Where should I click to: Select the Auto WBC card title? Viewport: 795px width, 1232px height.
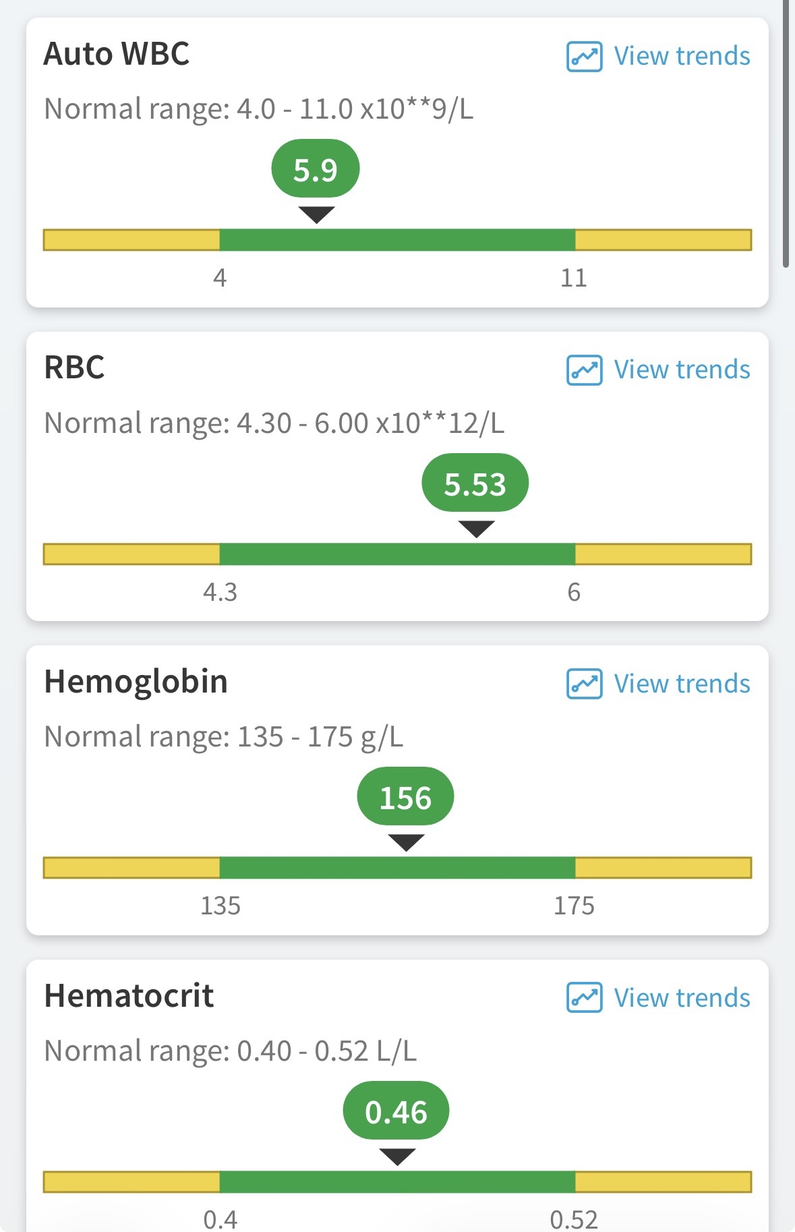[117, 54]
